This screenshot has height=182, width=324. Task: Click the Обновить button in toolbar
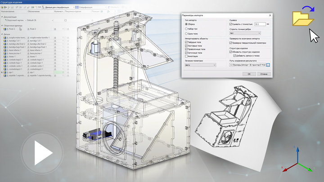coord(114,7)
